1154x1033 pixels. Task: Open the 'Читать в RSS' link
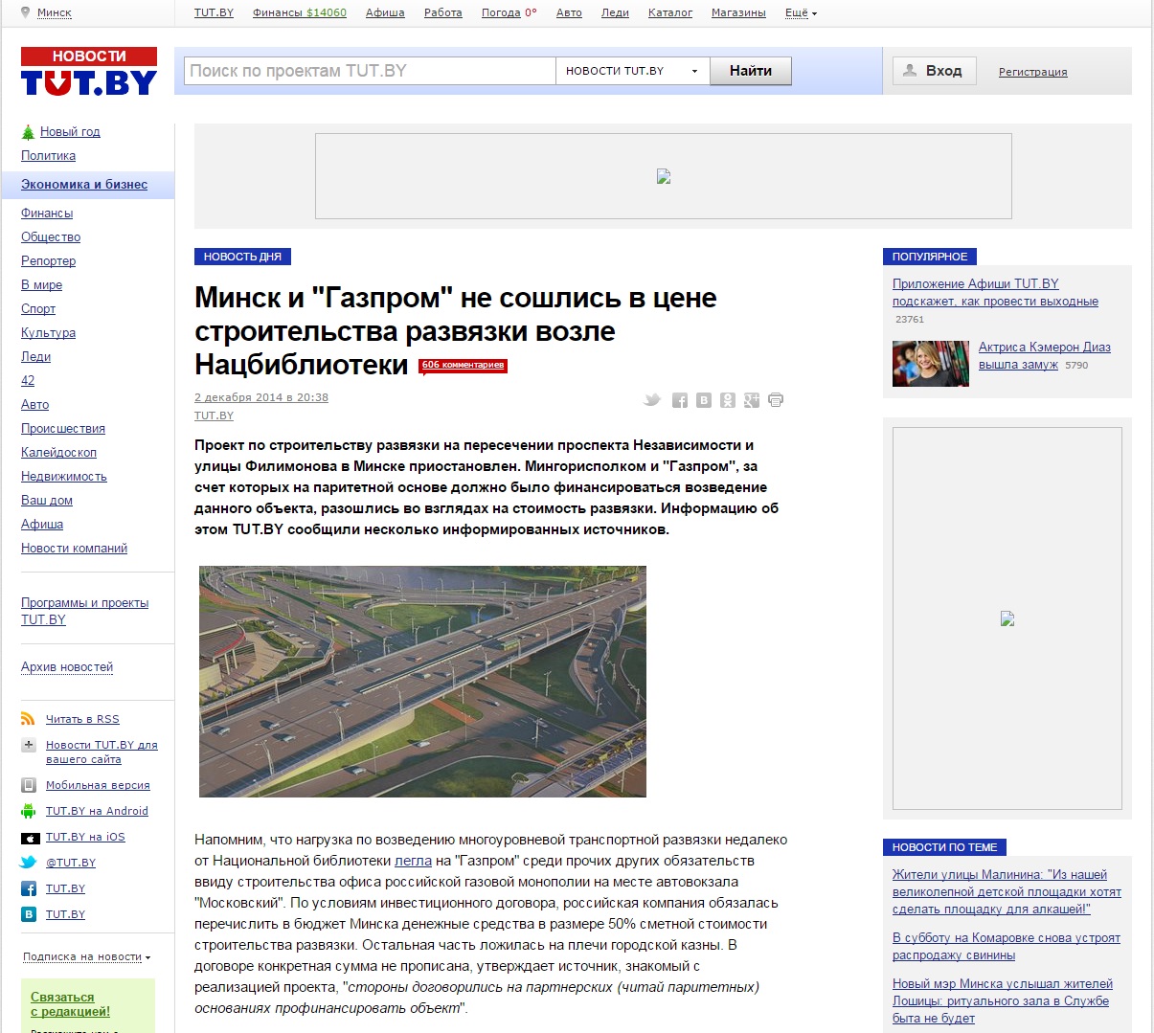click(x=82, y=719)
